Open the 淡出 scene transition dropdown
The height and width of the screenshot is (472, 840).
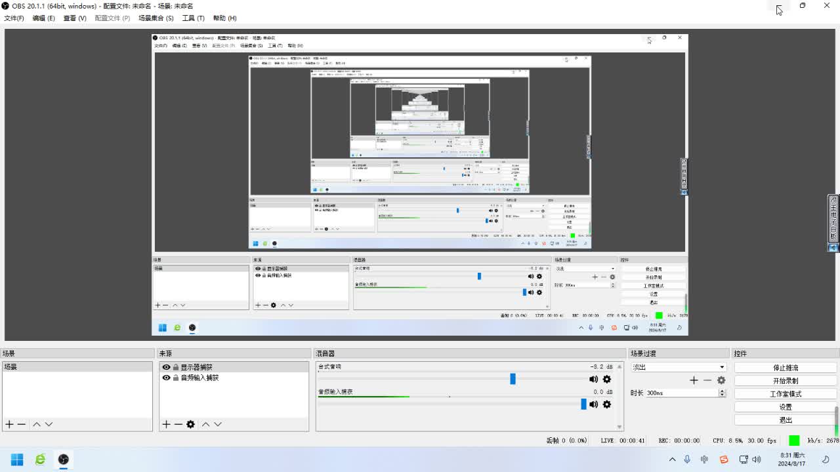tap(679, 367)
